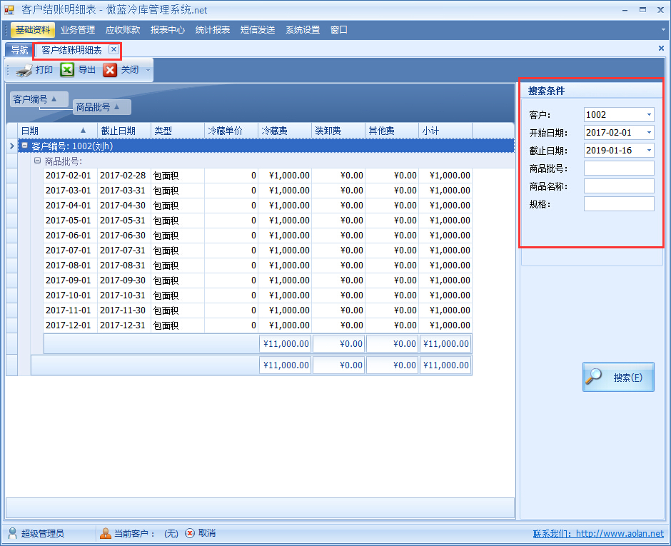
Task: Click the 2017-10-31 截止日期 cell
Action: (x=124, y=295)
